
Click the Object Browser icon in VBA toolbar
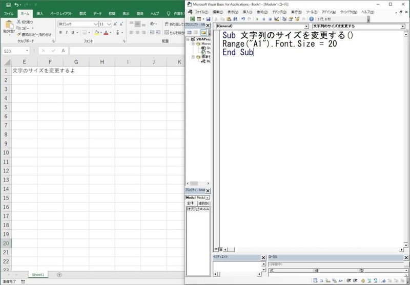[297, 19]
